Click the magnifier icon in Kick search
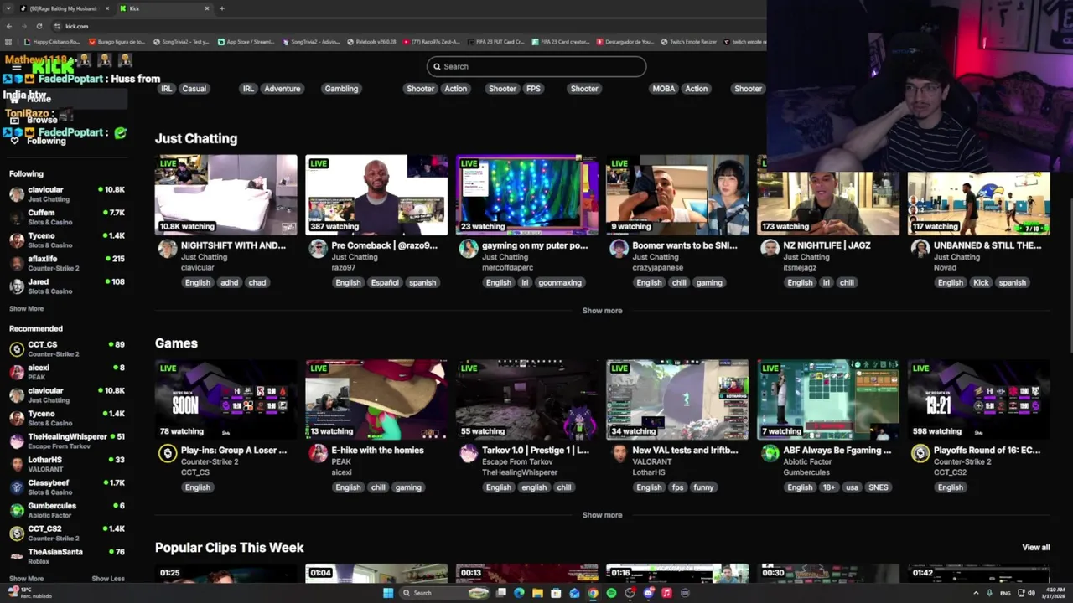 pyautogui.click(x=437, y=66)
